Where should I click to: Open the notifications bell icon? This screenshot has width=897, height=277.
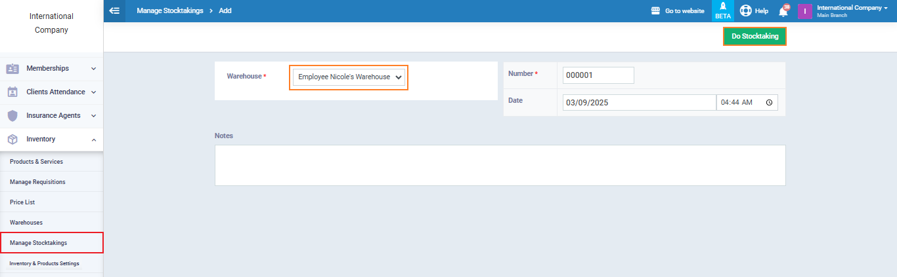(x=783, y=12)
